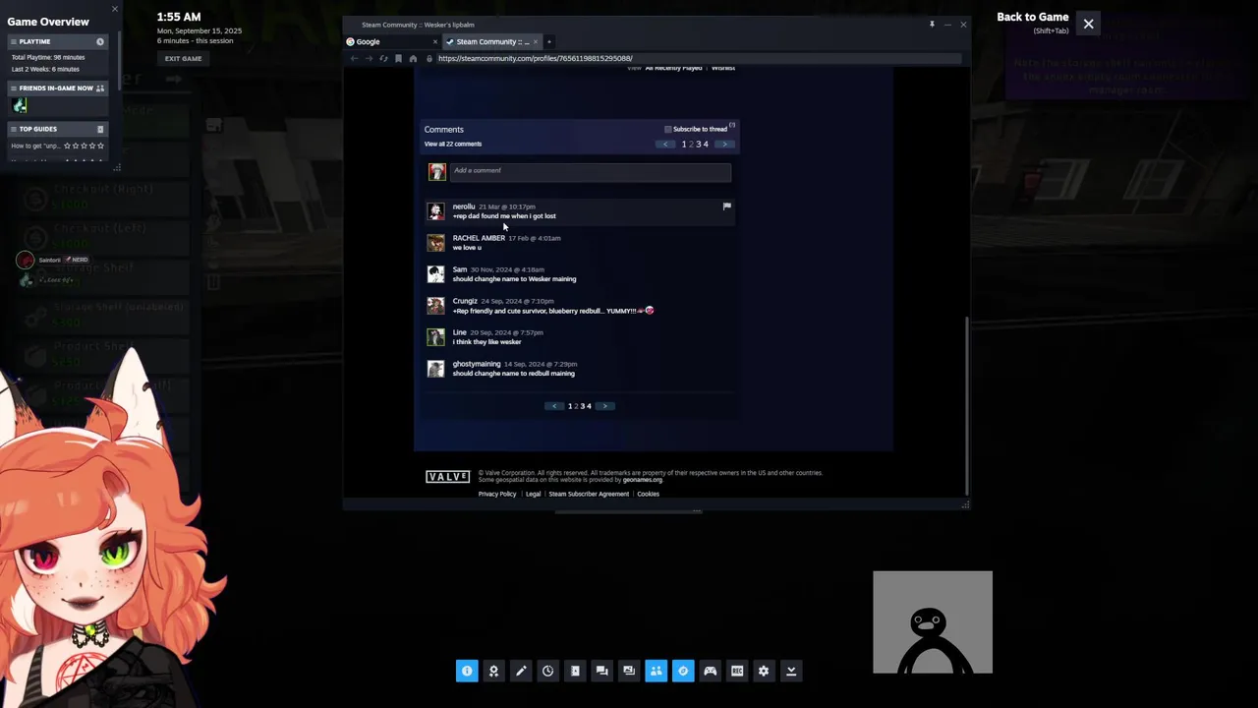Select the Steam Community browser tab
Viewport: 1258px width, 708px height.
(x=491, y=41)
